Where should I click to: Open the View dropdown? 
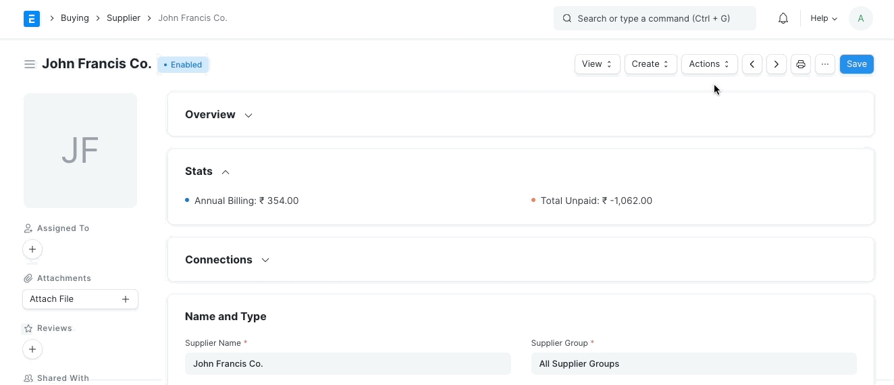[597, 64]
